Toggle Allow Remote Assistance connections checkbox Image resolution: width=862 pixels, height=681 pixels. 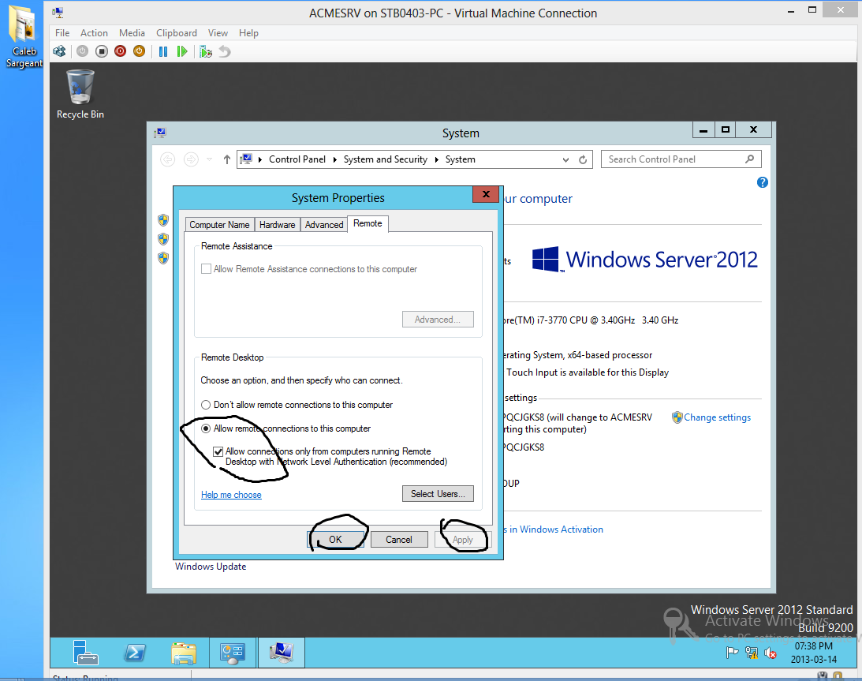[206, 269]
